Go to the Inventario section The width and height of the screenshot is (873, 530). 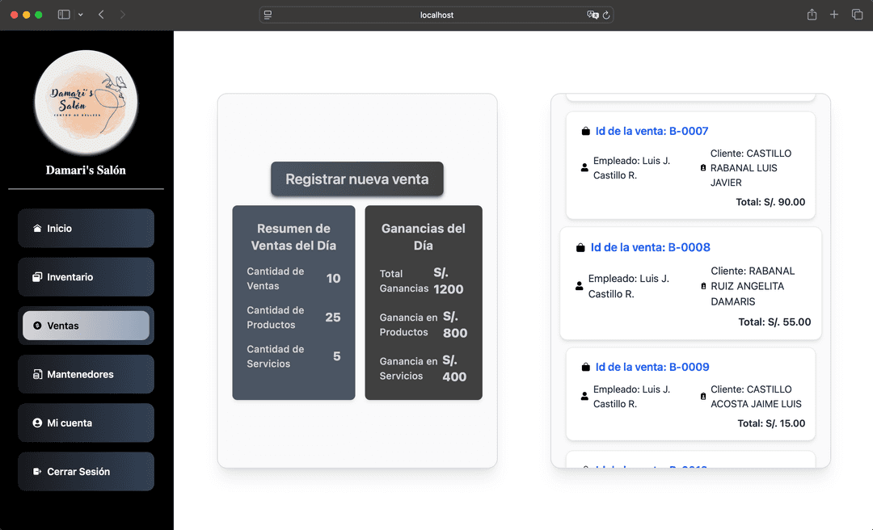tap(86, 277)
